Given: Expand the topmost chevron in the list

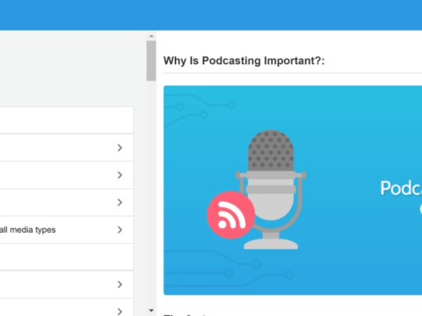Looking at the screenshot, I should [120, 147].
